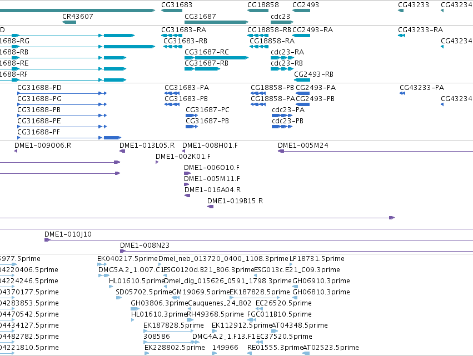
Task: Click the CG31687-RC transcript bar
Action: [x=216, y=58]
